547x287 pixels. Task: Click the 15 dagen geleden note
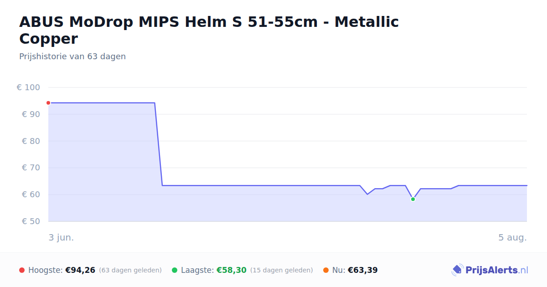282,270
